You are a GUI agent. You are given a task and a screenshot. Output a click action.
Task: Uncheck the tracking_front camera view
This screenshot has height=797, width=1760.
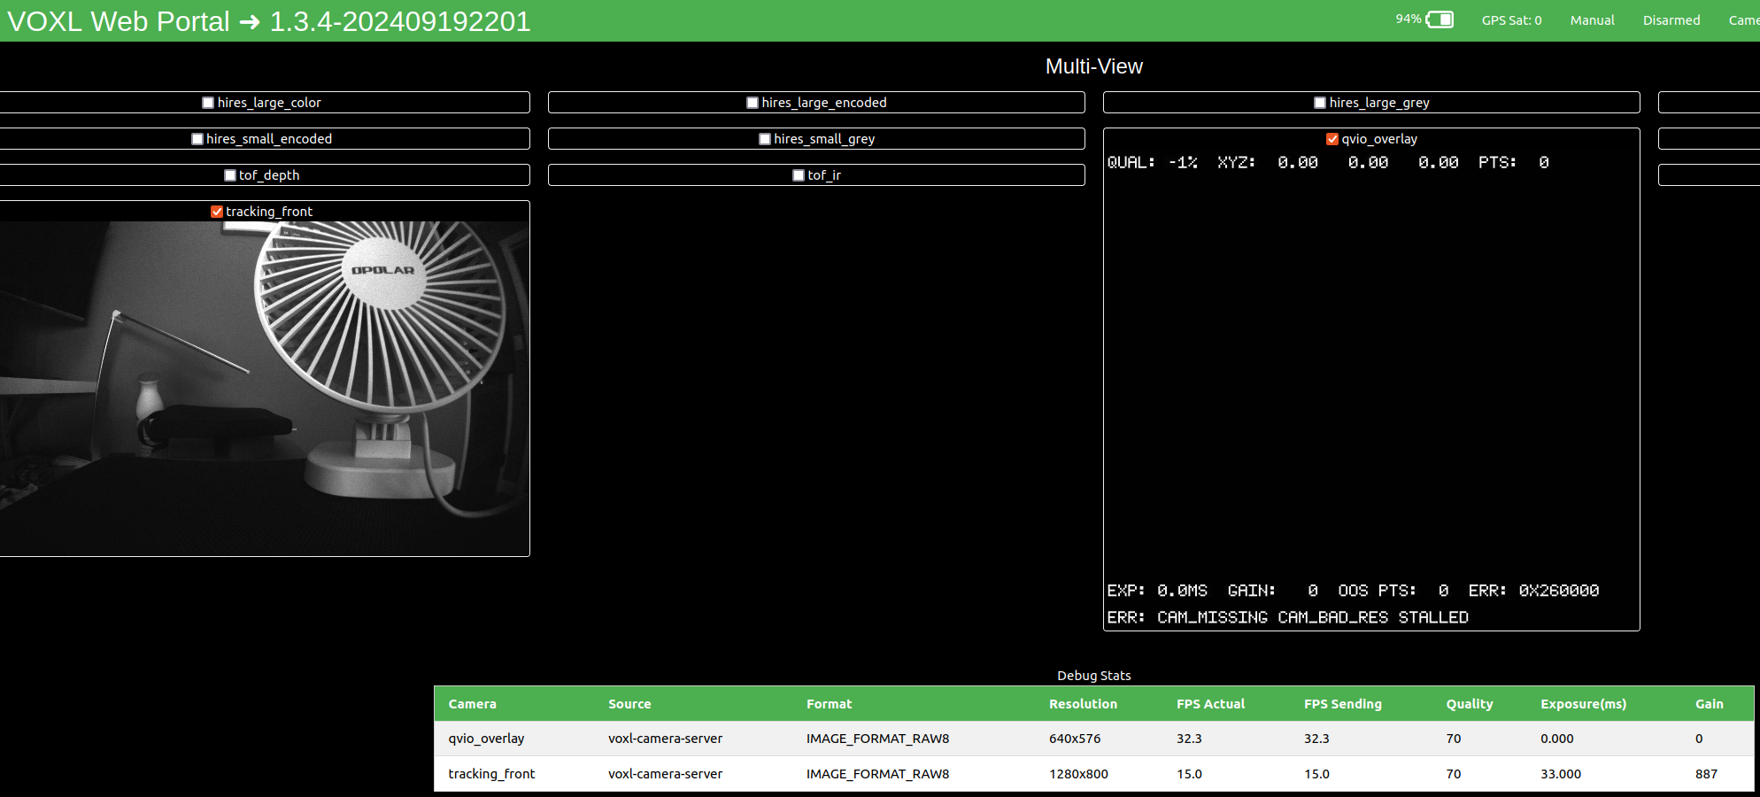(217, 212)
